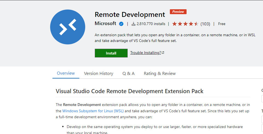Click the Remote Development logo icon
The width and height of the screenshot is (263, 134).
coord(68,27)
